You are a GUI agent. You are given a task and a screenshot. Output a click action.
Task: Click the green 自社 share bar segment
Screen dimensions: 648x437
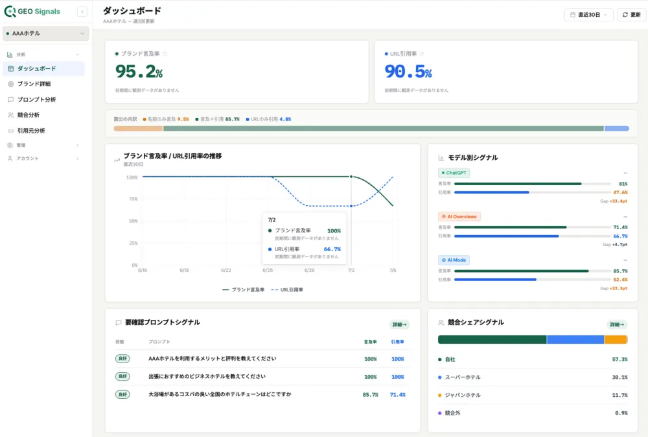492,339
